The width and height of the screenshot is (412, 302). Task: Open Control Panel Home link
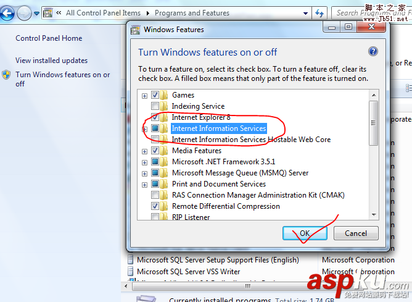(49, 38)
